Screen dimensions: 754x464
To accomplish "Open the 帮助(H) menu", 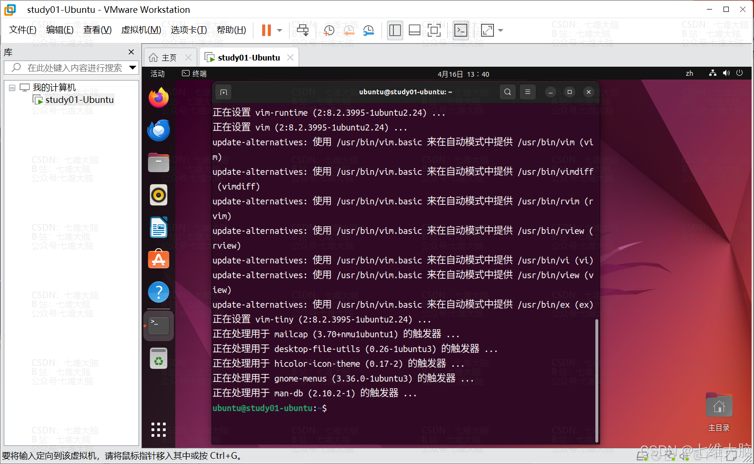I will [x=231, y=30].
